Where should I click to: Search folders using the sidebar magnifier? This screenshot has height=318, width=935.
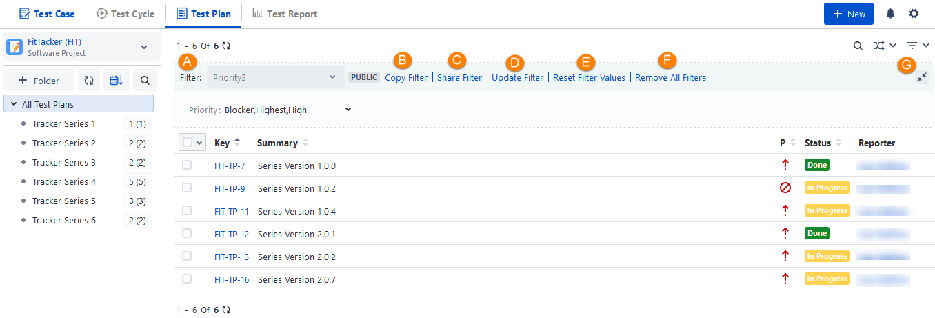pyautogui.click(x=145, y=81)
